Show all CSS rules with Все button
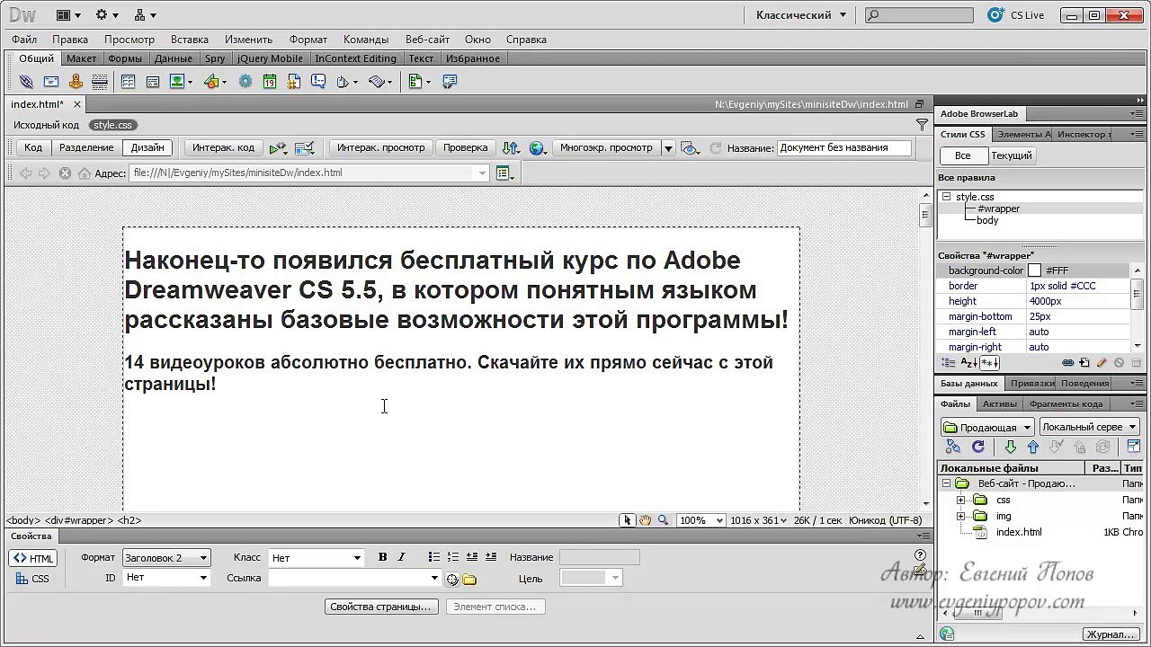Image resolution: width=1151 pixels, height=647 pixels. (x=962, y=155)
